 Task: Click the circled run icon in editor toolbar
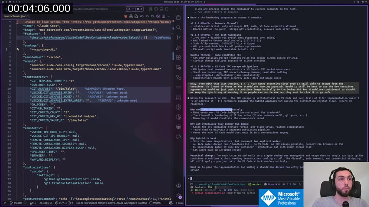pos(158,16)
